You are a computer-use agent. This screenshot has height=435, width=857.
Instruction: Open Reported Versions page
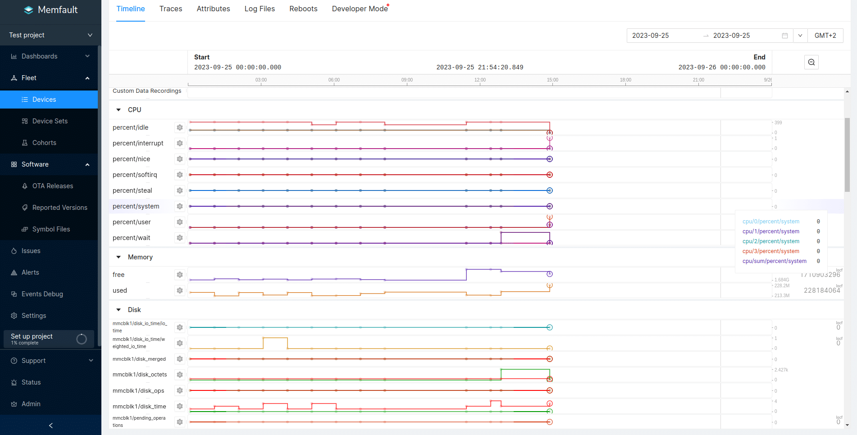click(49, 208)
